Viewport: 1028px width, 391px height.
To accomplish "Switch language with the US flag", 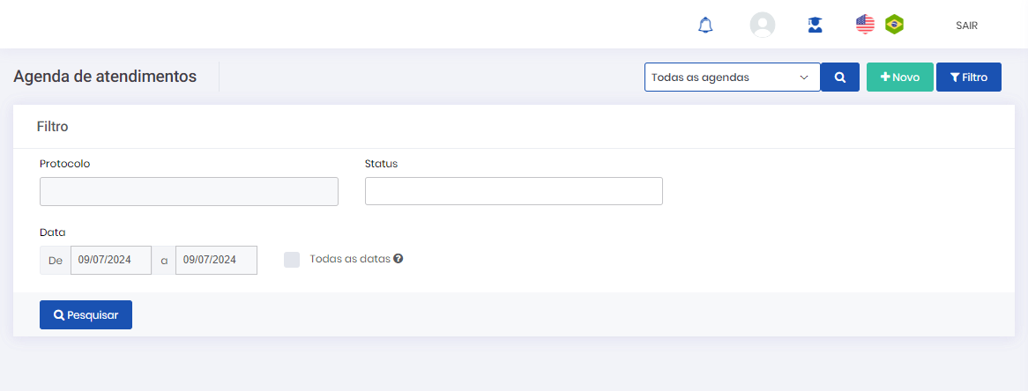I will tap(865, 25).
